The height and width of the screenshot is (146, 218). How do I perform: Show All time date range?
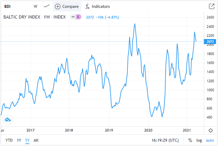point(36,140)
